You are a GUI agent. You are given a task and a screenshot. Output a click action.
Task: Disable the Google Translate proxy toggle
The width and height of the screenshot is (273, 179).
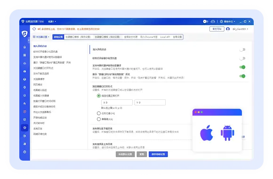[242, 67]
